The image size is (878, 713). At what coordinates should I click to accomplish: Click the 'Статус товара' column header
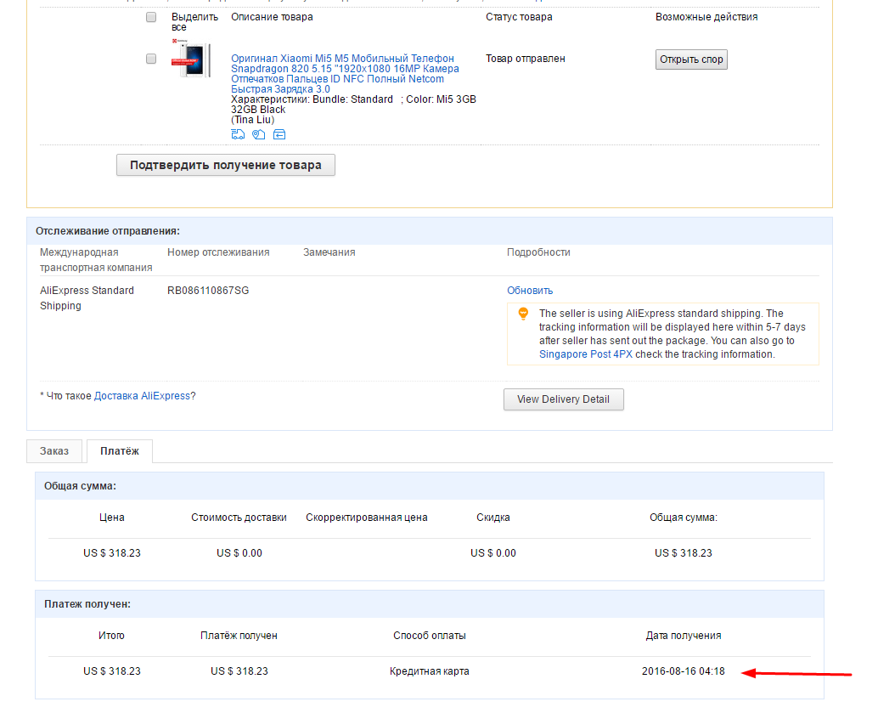[x=519, y=17]
